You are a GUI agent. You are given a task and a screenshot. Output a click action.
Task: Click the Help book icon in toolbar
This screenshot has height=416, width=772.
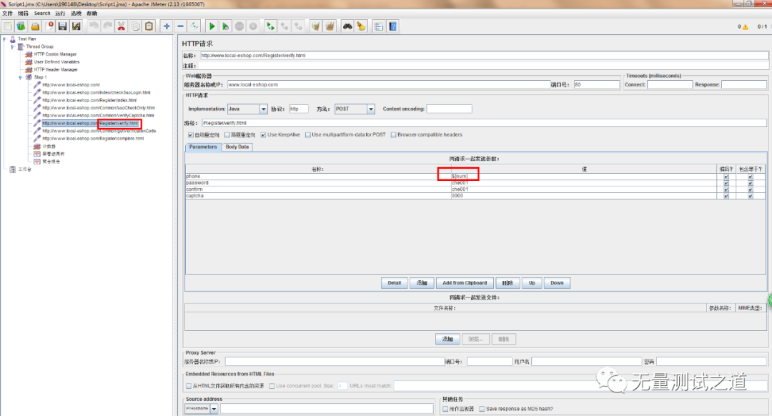393,26
